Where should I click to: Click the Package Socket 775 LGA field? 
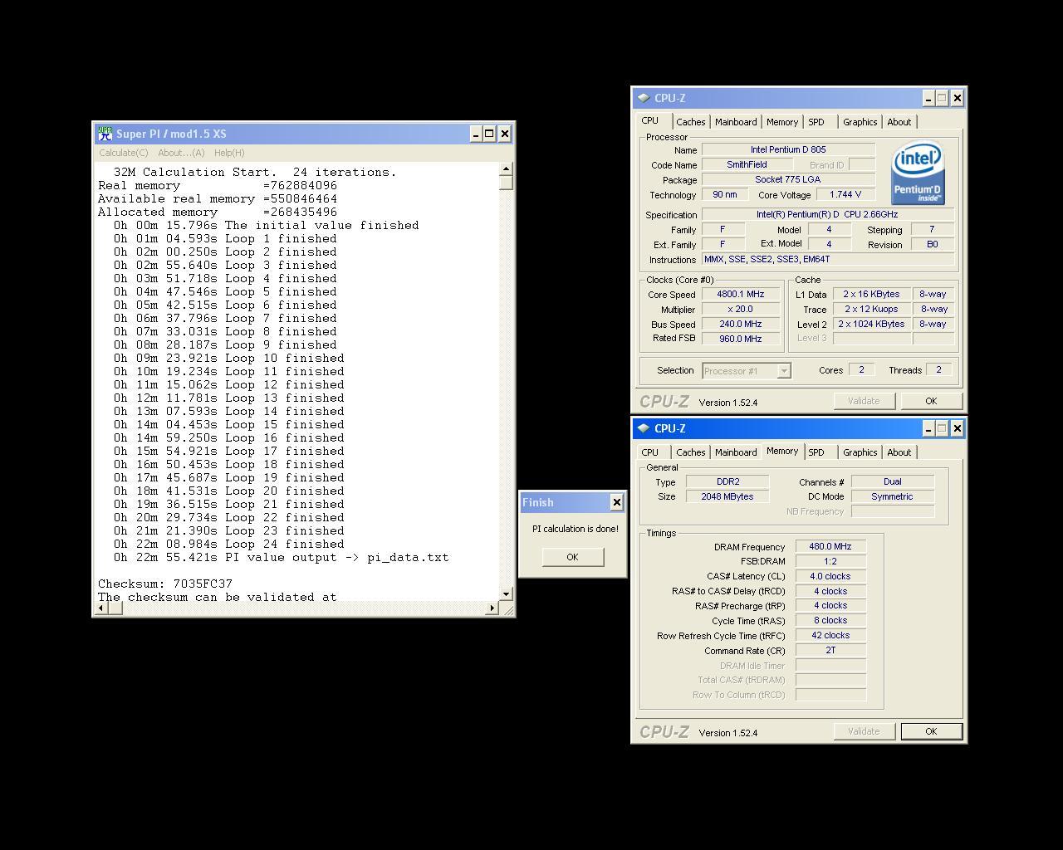788,179
